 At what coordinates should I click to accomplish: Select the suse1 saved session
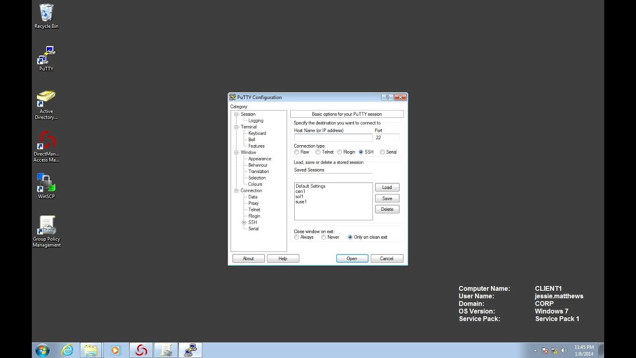point(301,202)
